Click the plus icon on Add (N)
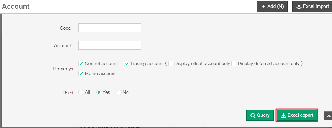The image size is (332, 128). [264, 7]
